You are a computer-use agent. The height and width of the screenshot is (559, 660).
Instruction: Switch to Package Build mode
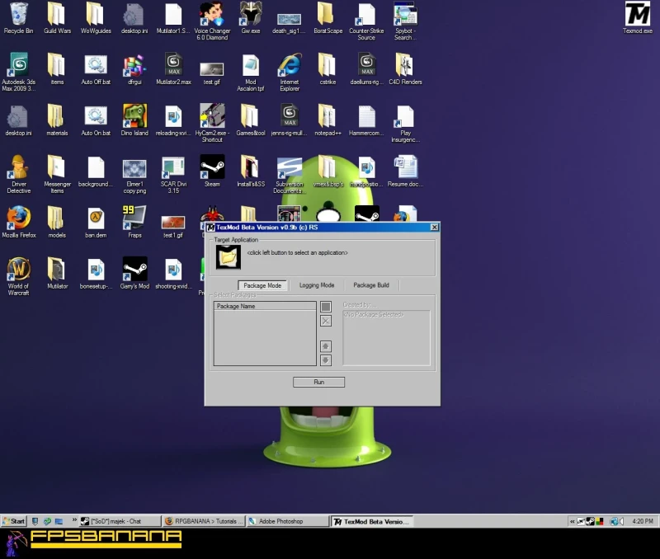370,285
